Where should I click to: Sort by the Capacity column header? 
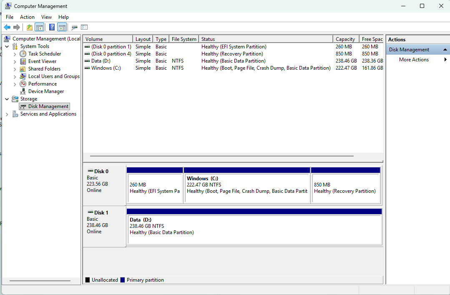(346, 39)
